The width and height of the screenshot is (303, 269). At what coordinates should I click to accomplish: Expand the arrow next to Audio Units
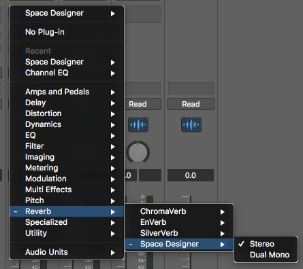pyautogui.click(x=113, y=253)
